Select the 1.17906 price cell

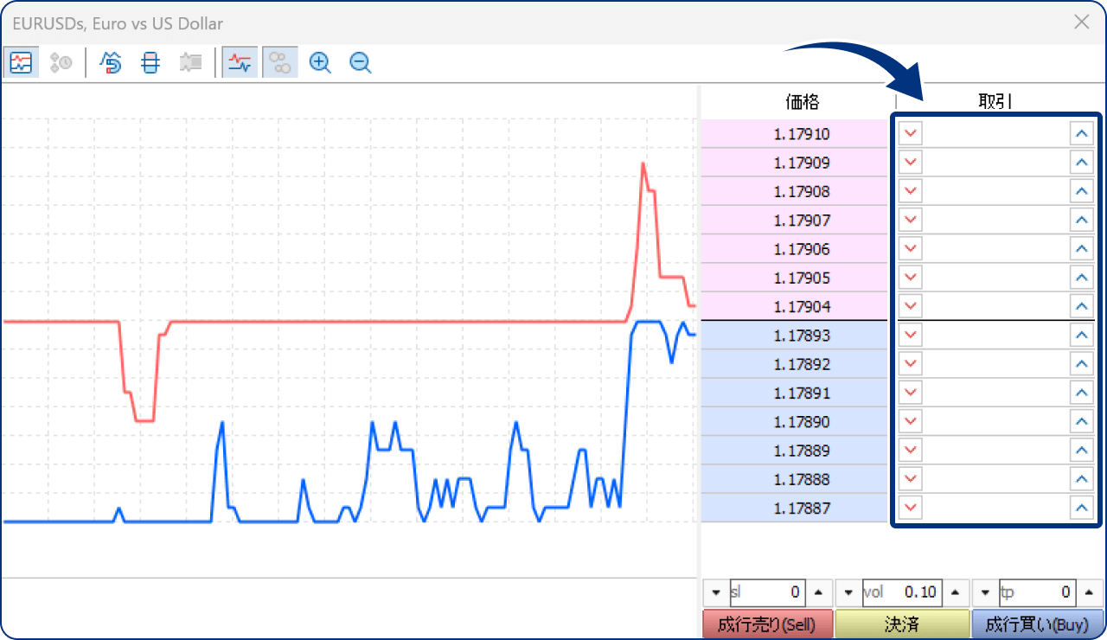click(x=794, y=249)
